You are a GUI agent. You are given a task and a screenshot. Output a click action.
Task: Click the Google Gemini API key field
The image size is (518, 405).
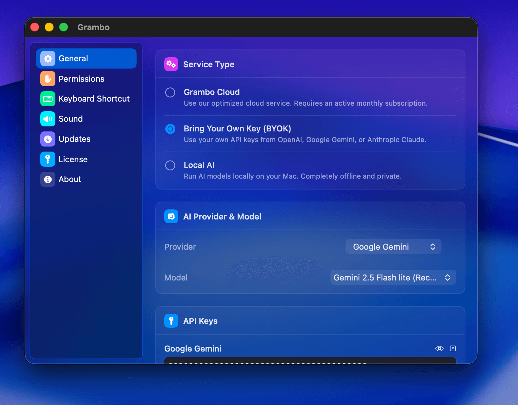point(310,360)
